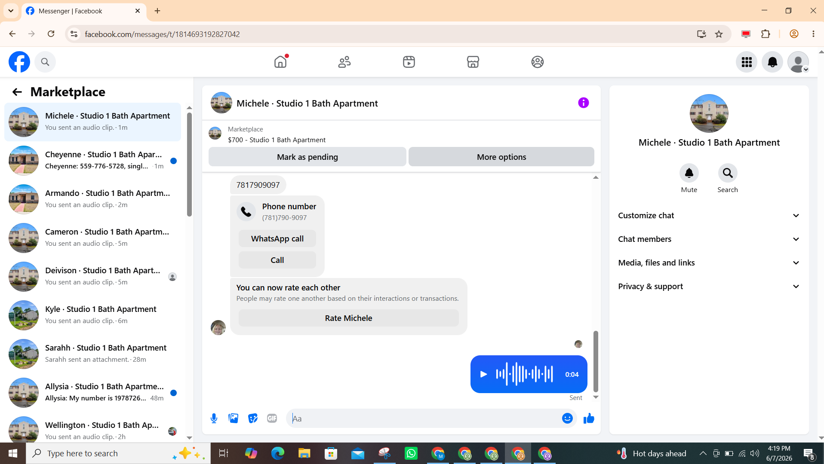Expand Chat members section
The width and height of the screenshot is (824, 464).
pyautogui.click(x=709, y=239)
